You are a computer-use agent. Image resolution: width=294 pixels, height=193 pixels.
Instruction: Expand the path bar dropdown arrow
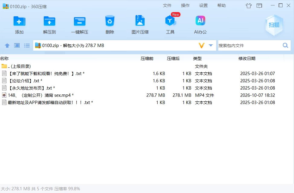[211, 45]
